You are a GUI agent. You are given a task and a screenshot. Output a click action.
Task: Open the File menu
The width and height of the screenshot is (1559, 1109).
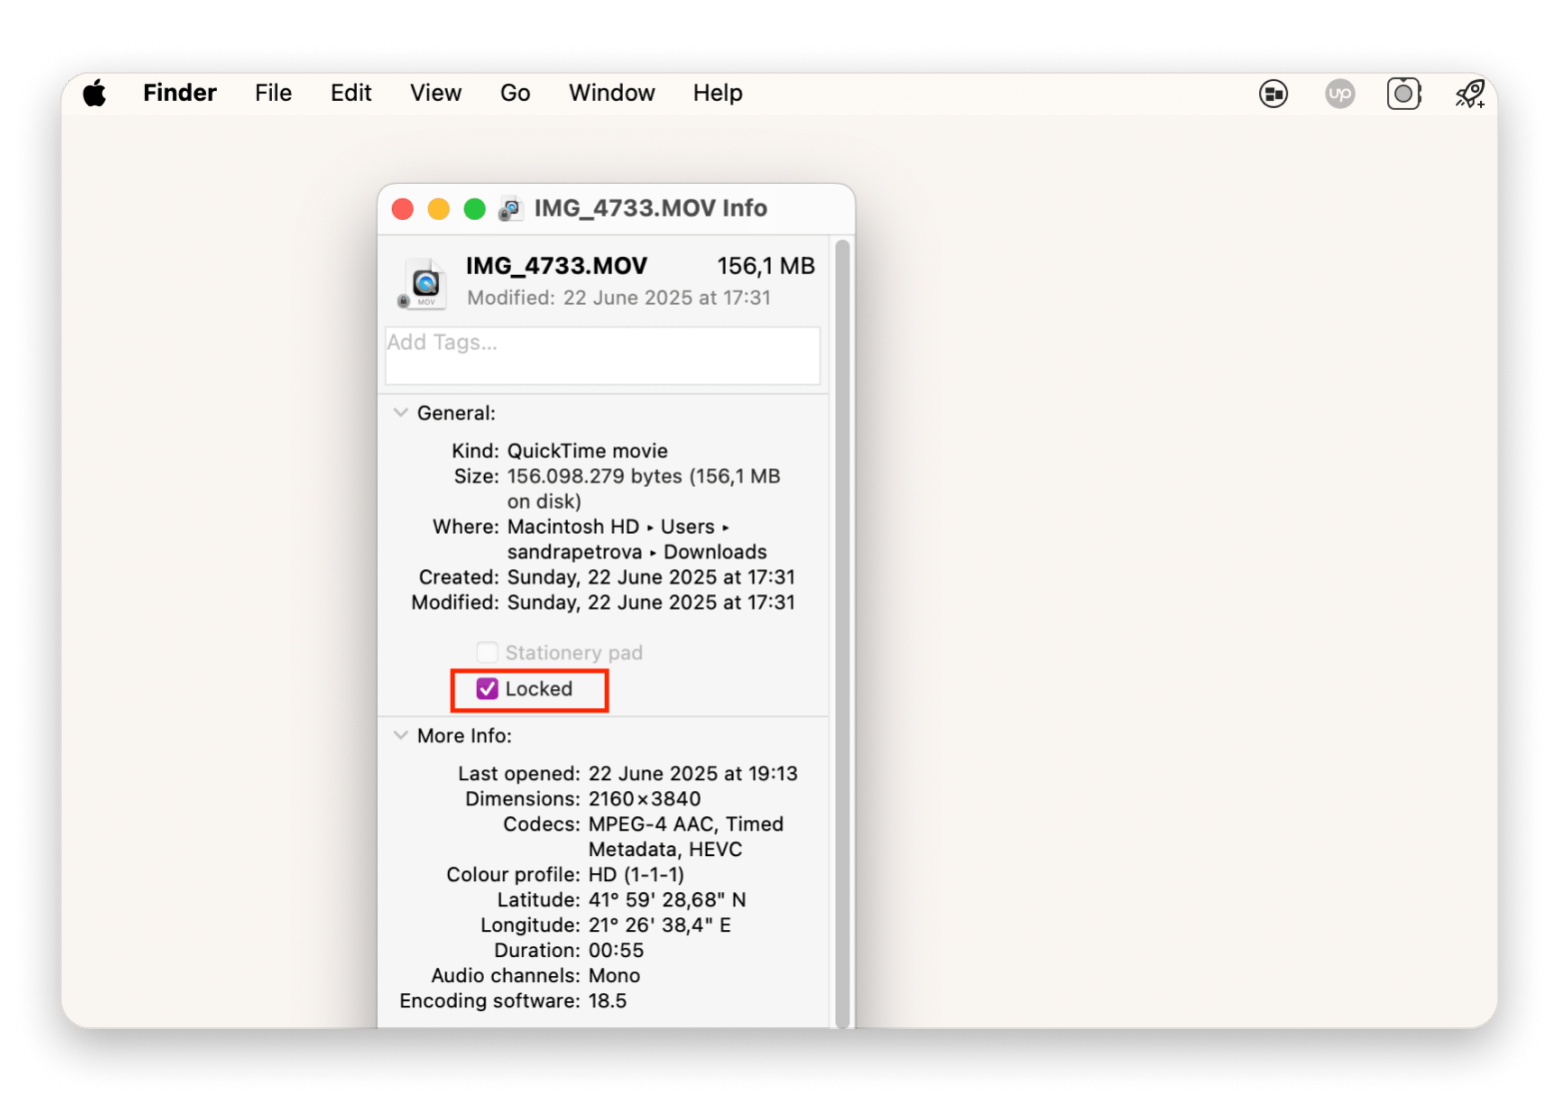(273, 94)
